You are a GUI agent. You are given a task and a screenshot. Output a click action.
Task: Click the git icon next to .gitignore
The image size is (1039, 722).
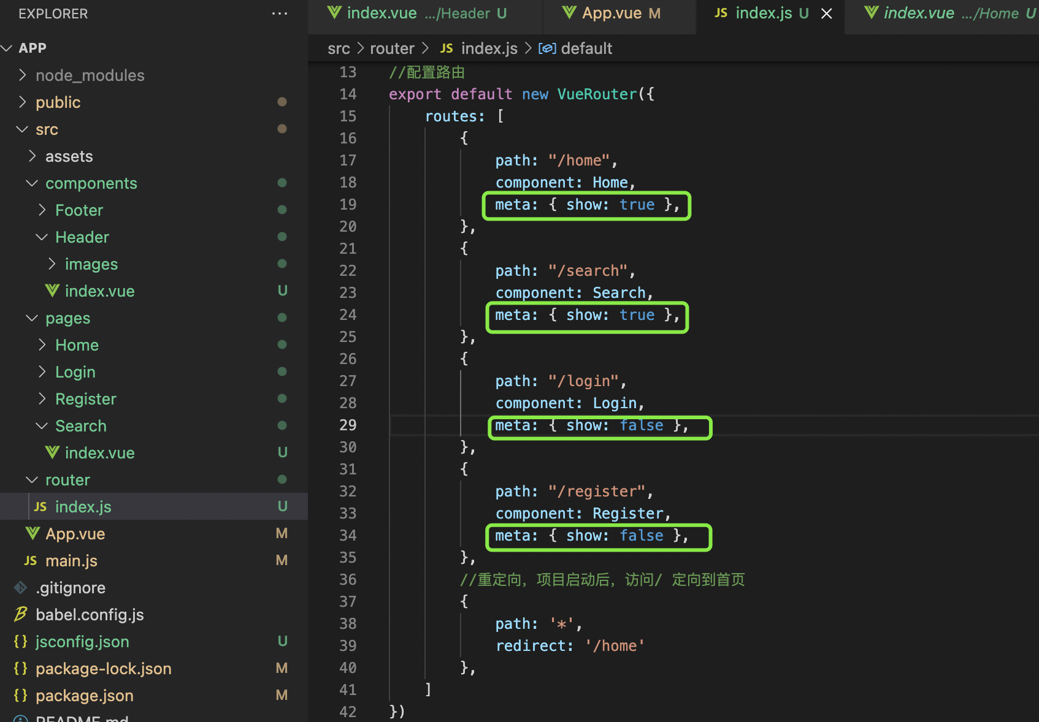pos(21,587)
